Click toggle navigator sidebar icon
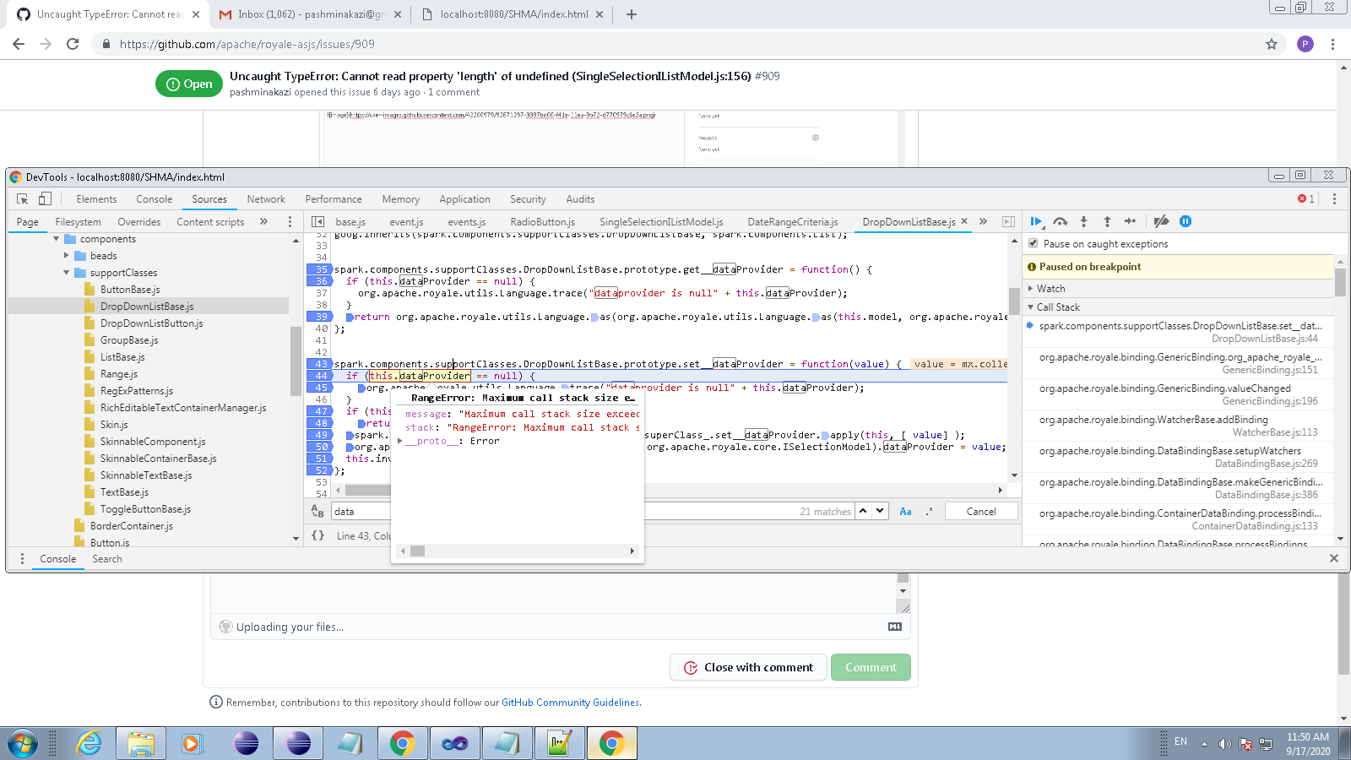Screen dimensions: 1351x760 pos(317,222)
